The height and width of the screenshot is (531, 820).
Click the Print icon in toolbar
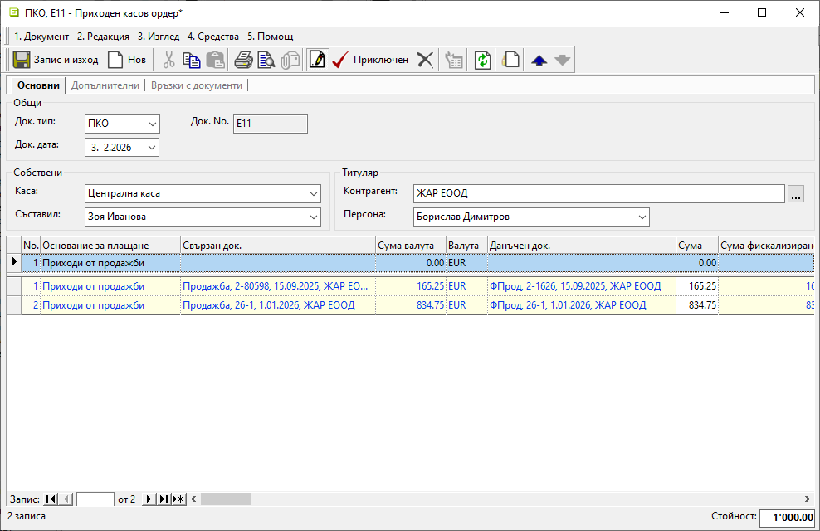242,60
